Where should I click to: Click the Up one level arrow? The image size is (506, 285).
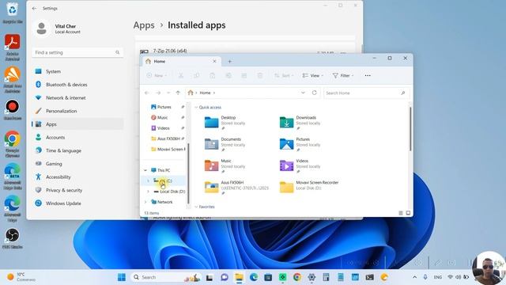pos(178,93)
